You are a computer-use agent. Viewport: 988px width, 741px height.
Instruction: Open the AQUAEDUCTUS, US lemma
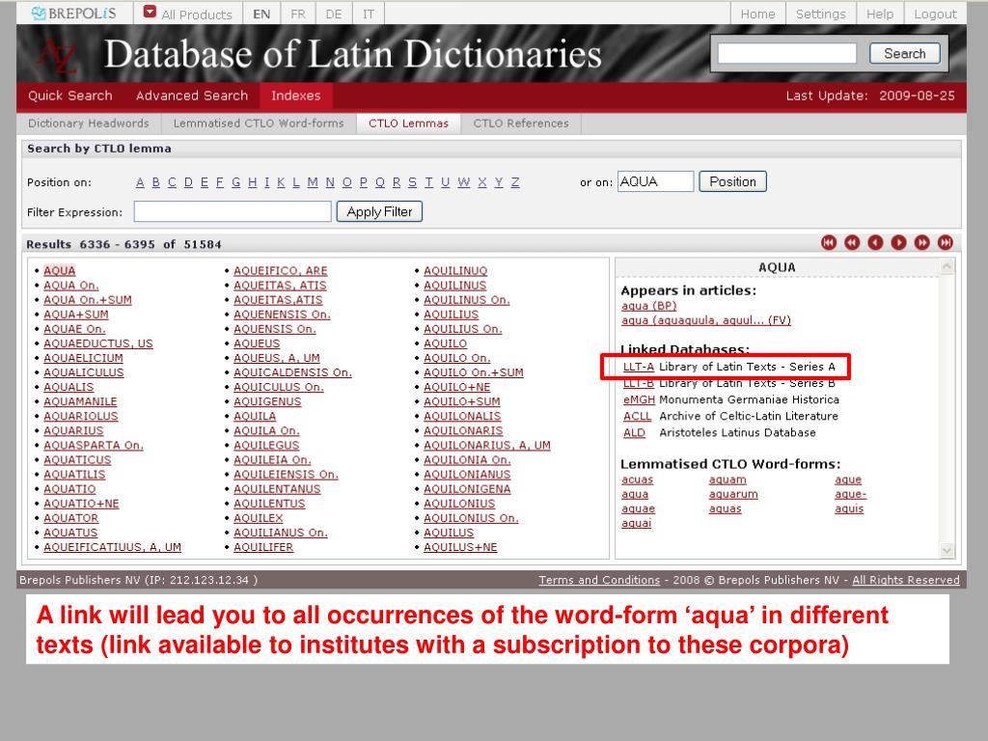98,343
